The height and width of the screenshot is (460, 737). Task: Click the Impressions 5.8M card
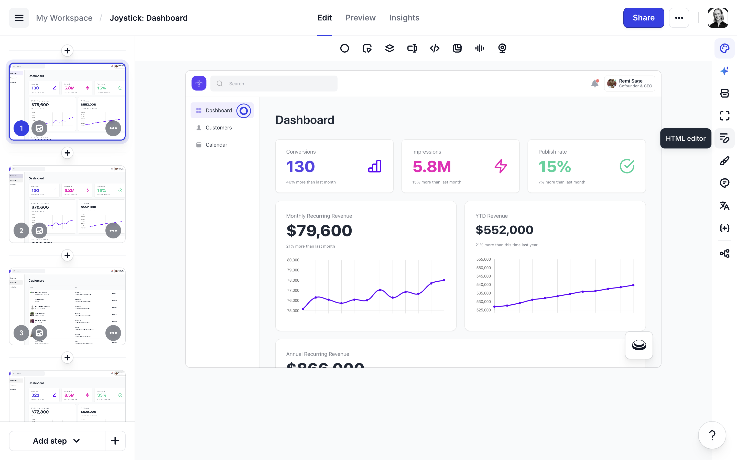[x=460, y=166]
